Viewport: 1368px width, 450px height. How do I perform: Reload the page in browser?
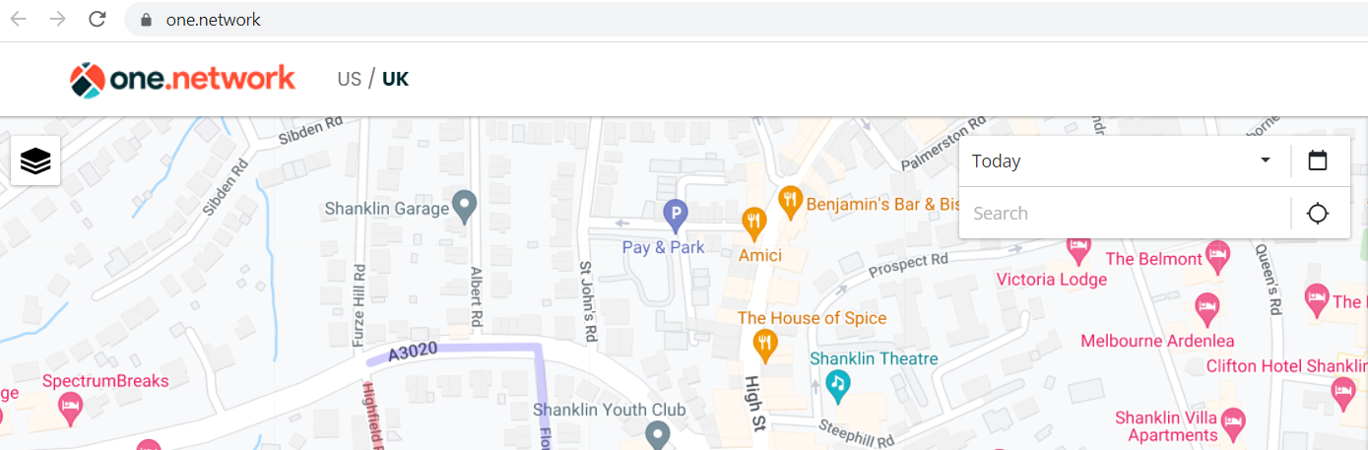coord(97,19)
